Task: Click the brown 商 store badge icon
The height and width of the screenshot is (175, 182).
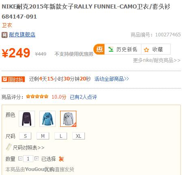Action: (4, 35)
